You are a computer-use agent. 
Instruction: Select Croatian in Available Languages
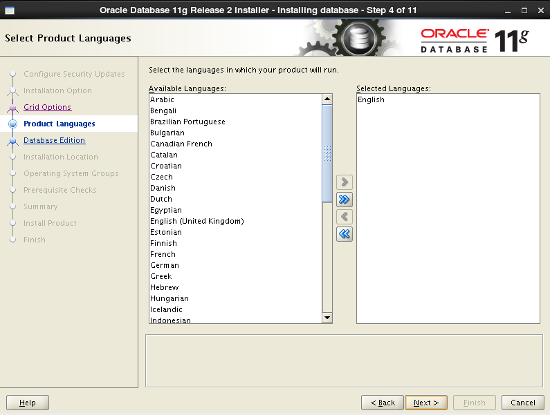click(x=235, y=166)
